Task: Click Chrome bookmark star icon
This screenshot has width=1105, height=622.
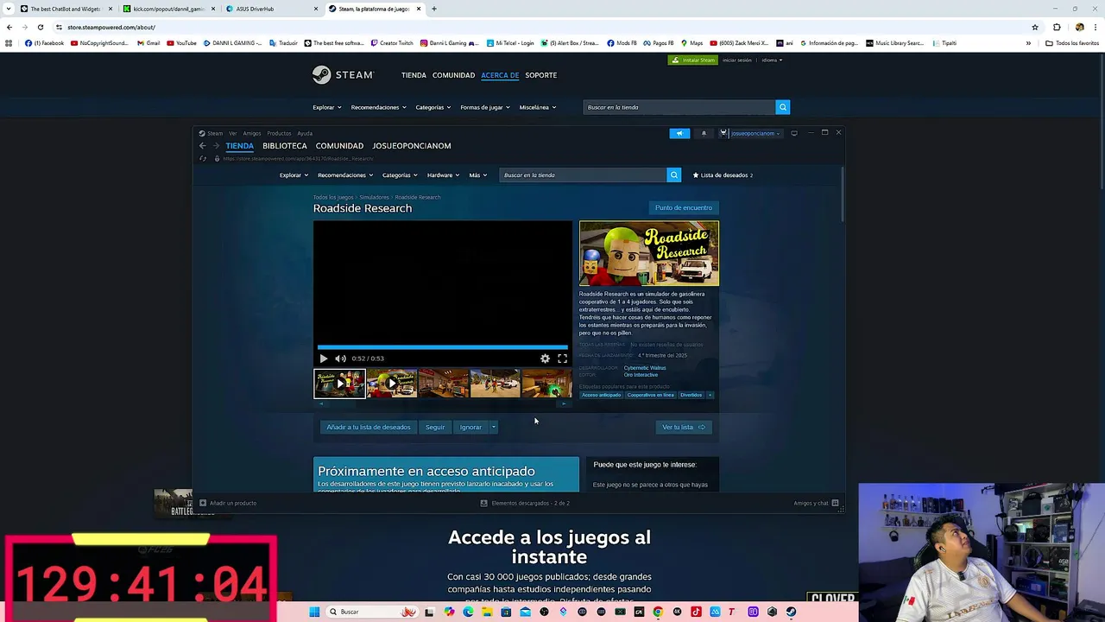Action: (1034, 27)
